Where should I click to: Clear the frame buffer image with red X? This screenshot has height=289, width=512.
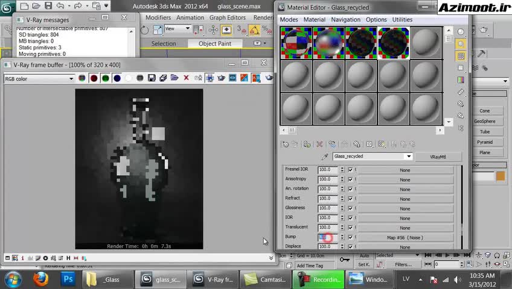[186, 78]
